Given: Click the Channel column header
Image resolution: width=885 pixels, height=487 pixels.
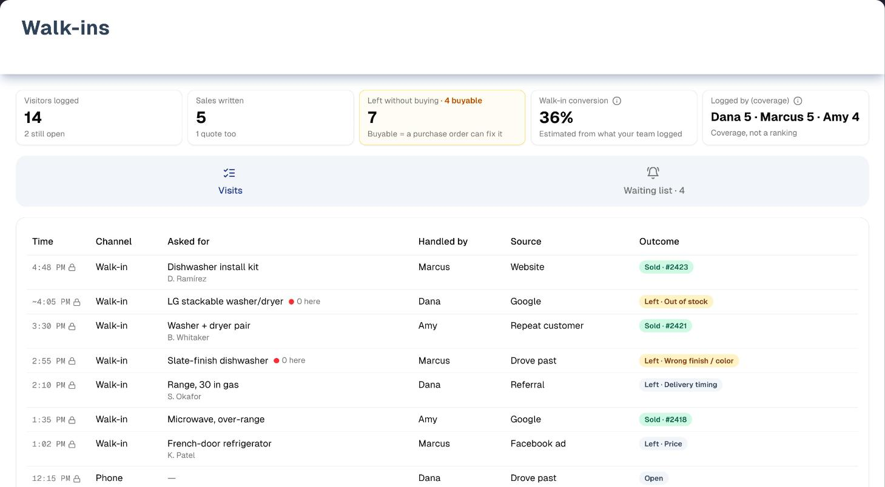Looking at the screenshot, I should 113,242.
